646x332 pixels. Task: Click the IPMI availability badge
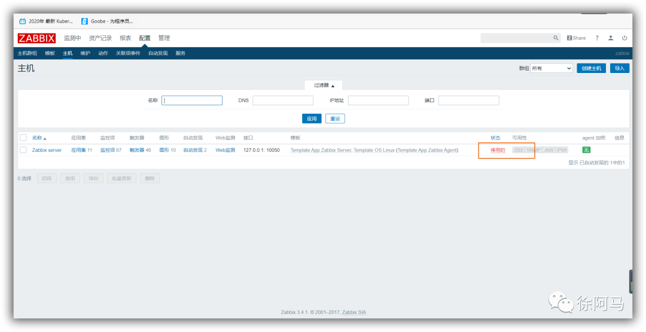pos(562,150)
